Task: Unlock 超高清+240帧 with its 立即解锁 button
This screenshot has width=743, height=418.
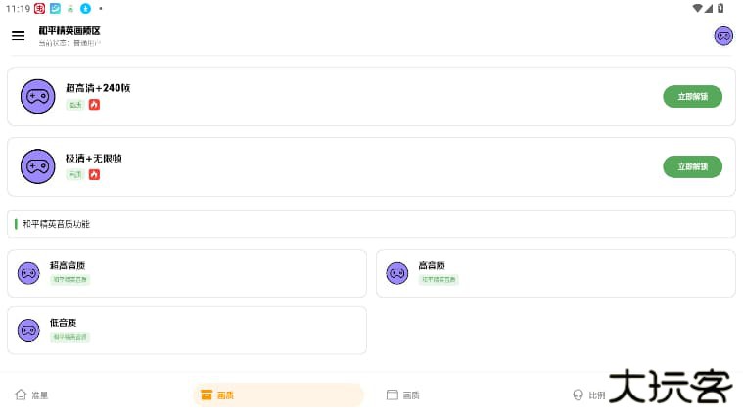Action: 692,97
